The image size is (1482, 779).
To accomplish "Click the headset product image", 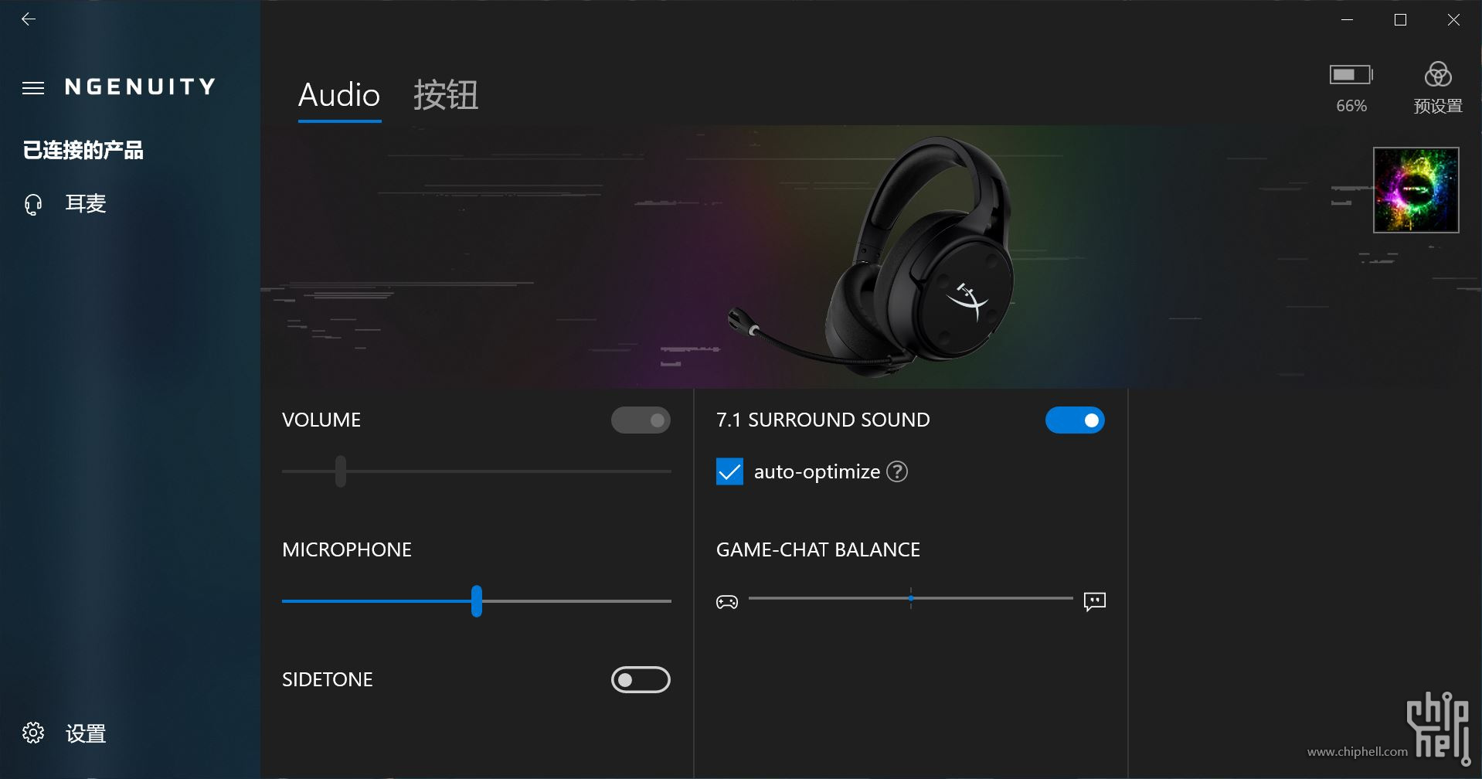I will pos(872,257).
